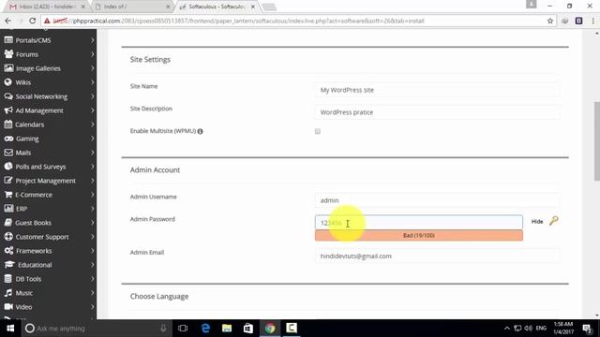Select the Gaming controller icon
This screenshot has height=337, width=600.
click(x=8, y=139)
